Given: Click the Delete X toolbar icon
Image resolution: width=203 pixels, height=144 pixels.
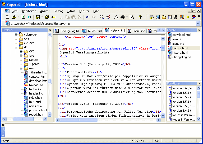Looking at the screenshot, I should click(x=80, y=17).
